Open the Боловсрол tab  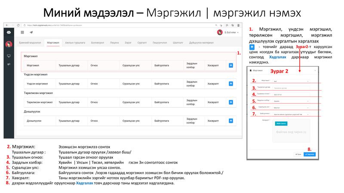click(98, 43)
